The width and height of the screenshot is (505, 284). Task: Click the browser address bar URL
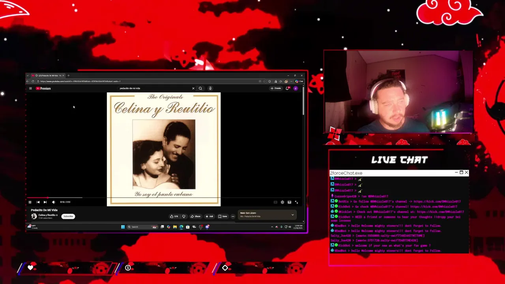(x=80, y=81)
